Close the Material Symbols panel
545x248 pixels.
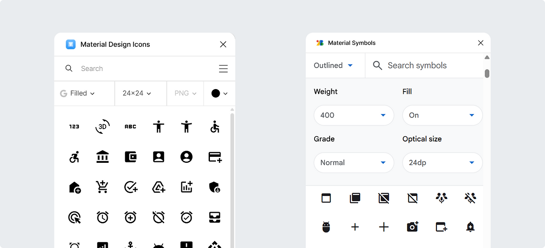(x=481, y=43)
